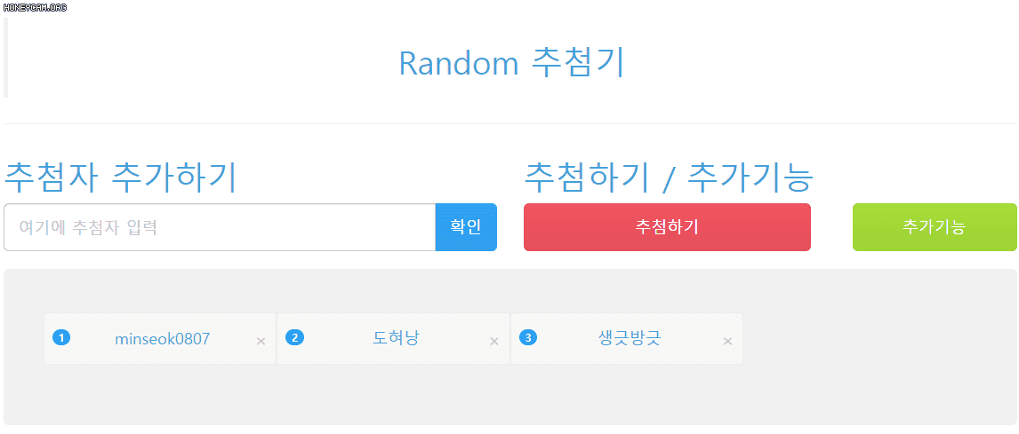Select the 생긋방긋 participant name
Viewport: 1019px width, 434px height.
coord(629,338)
